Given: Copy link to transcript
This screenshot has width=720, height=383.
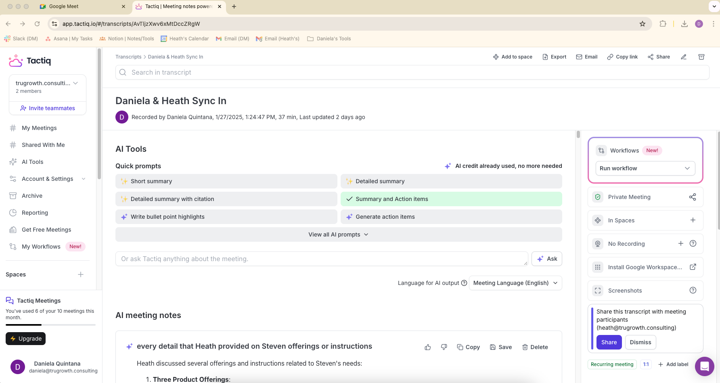Looking at the screenshot, I should click(622, 57).
